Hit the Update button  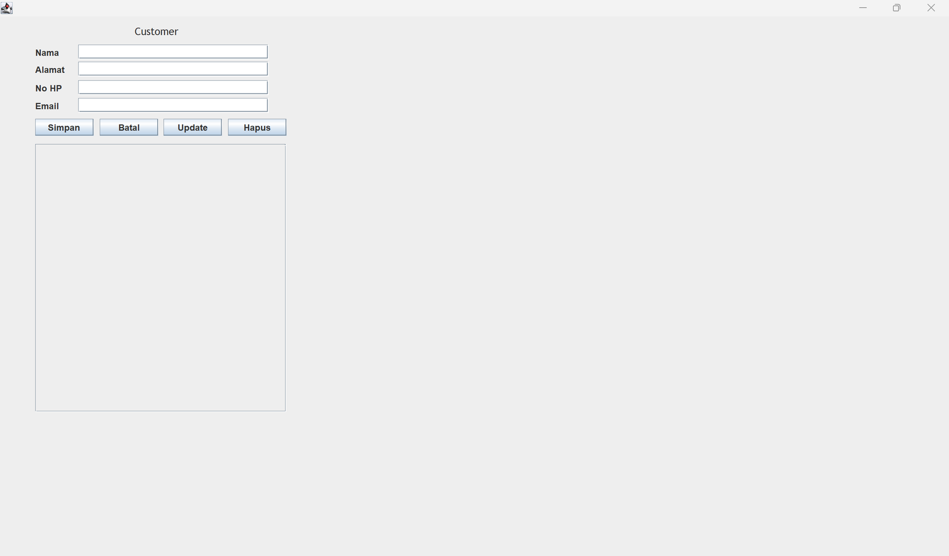coord(192,127)
